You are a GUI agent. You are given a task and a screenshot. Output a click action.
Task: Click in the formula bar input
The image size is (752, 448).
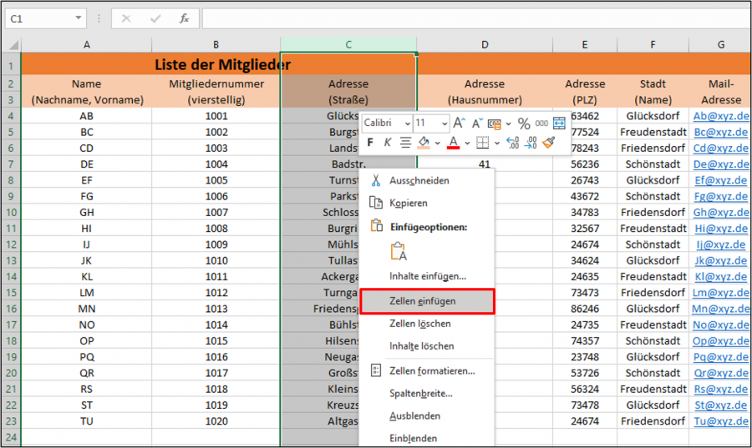click(x=468, y=18)
